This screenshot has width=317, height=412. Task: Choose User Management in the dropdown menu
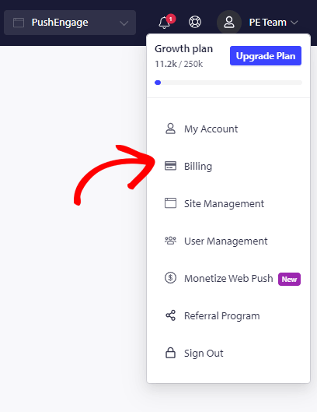pos(228,241)
